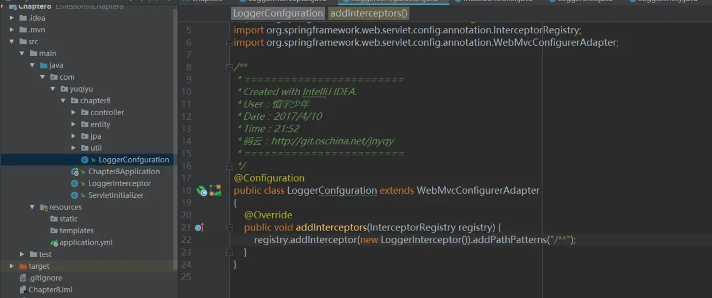Select addInterceptors() in the breadcrumb bar

pos(369,13)
